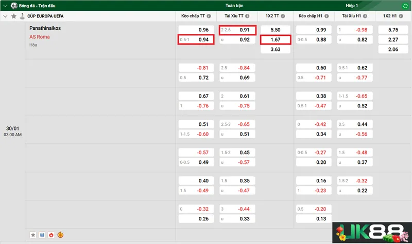Click the blue statistics icon in bottom row
Viewport: 412px width, 244px height.
[x=42, y=235]
